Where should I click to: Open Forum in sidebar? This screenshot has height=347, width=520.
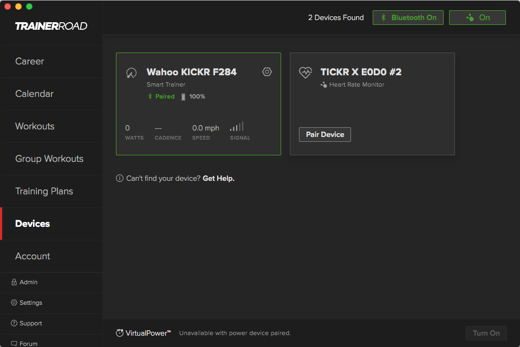pos(51,342)
